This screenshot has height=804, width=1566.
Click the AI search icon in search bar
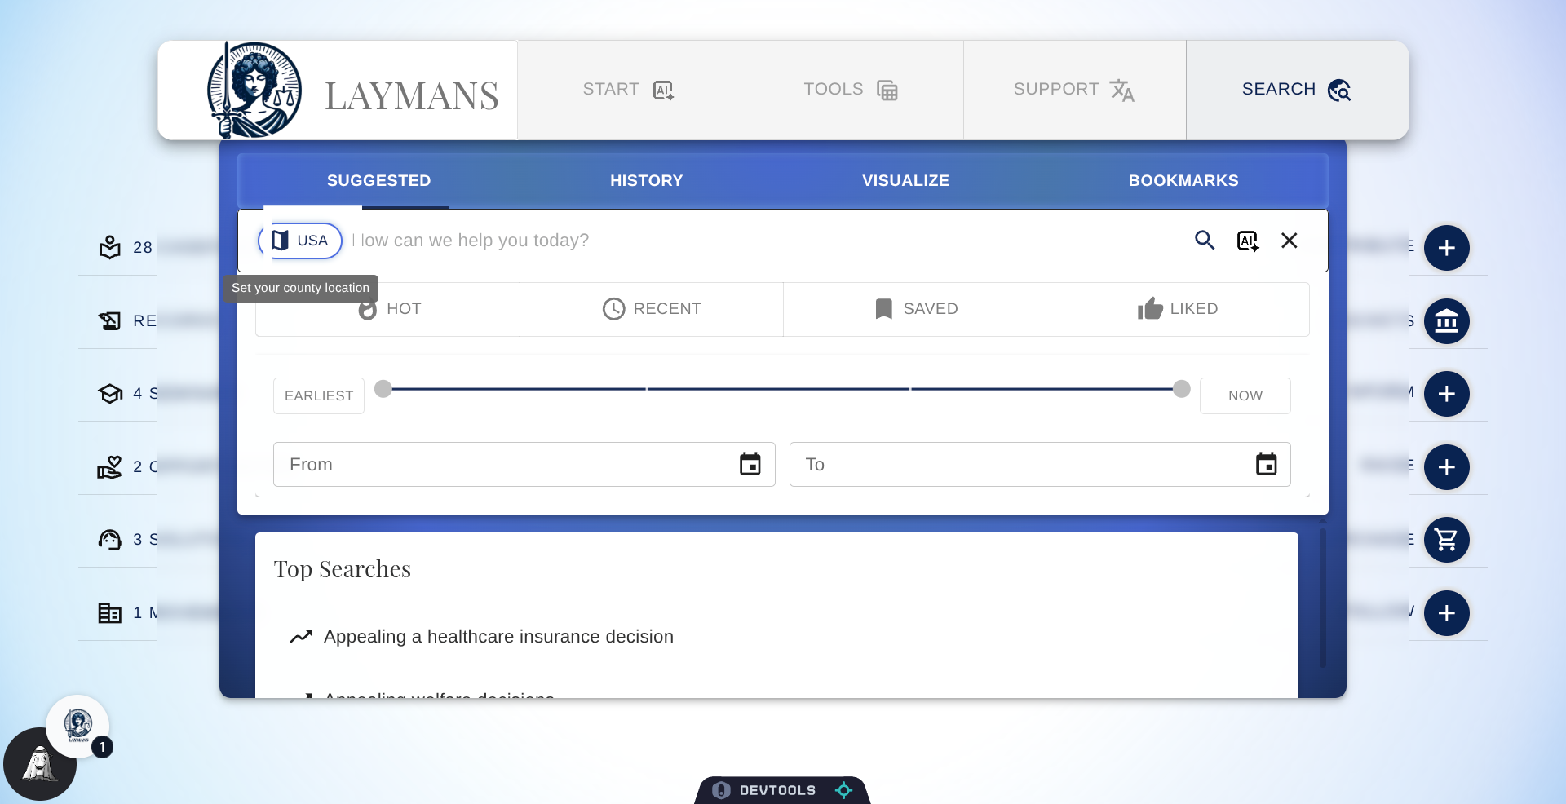1247,241
